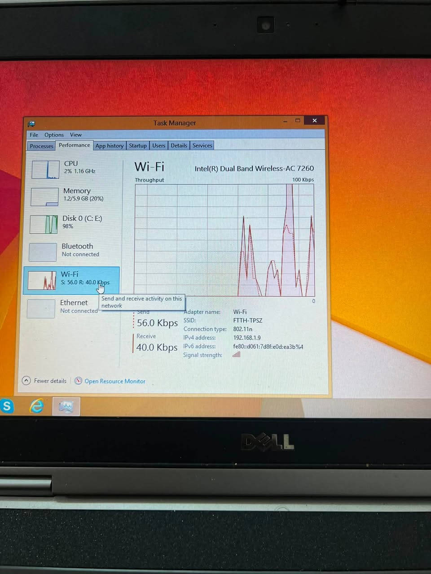
Task: Open the View menu
Action: click(x=76, y=135)
